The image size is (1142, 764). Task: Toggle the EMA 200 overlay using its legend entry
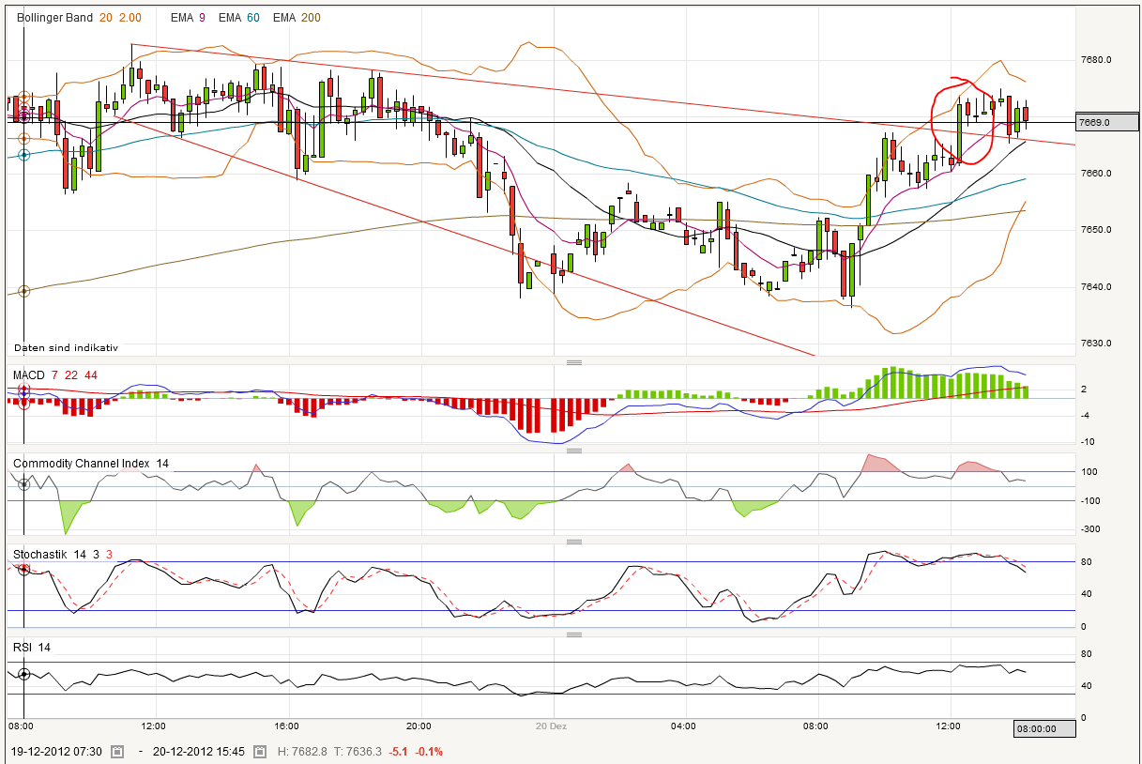click(294, 17)
